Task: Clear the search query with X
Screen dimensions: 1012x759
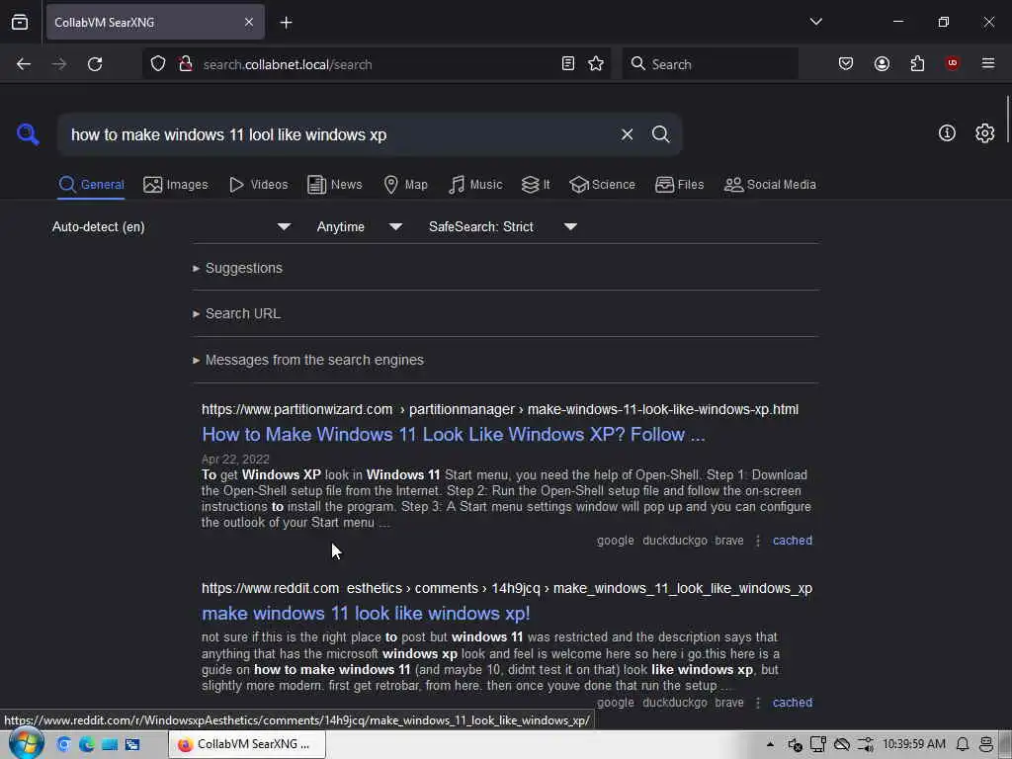Action: click(627, 134)
